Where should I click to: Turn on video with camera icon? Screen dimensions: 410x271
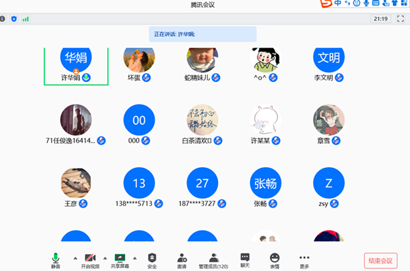click(x=90, y=258)
